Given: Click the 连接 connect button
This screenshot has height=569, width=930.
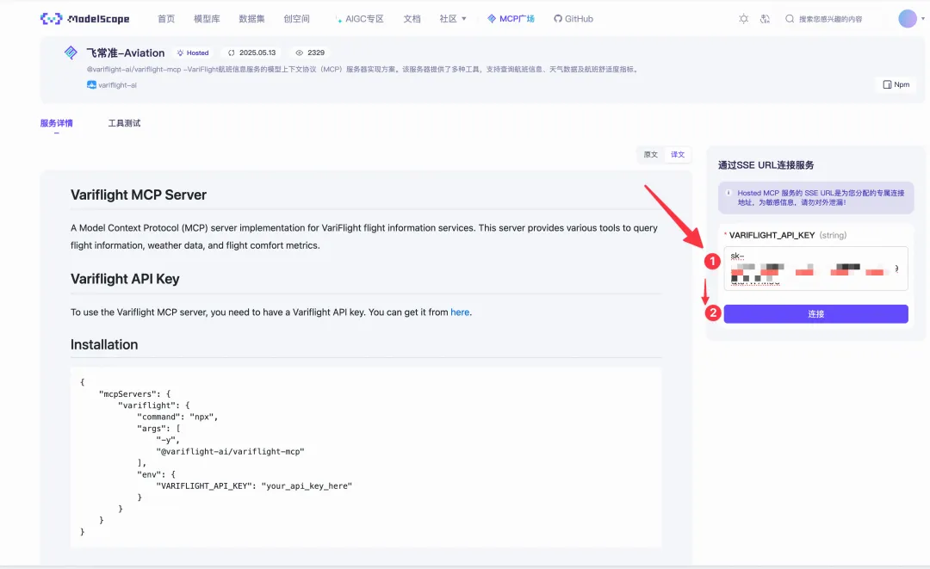Looking at the screenshot, I should 815,314.
